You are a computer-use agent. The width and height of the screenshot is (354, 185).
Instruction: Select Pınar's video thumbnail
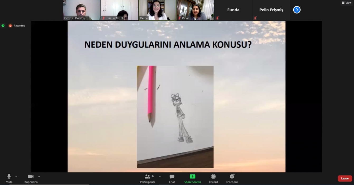(195, 10)
